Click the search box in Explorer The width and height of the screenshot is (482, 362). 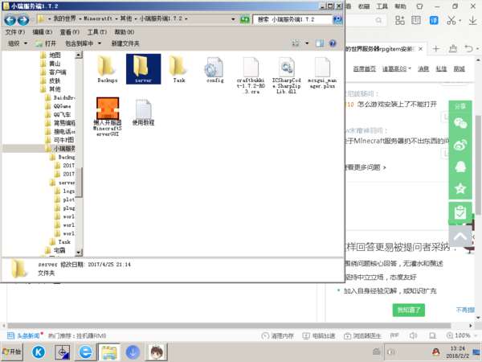pyautogui.click(x=293, y=19)
